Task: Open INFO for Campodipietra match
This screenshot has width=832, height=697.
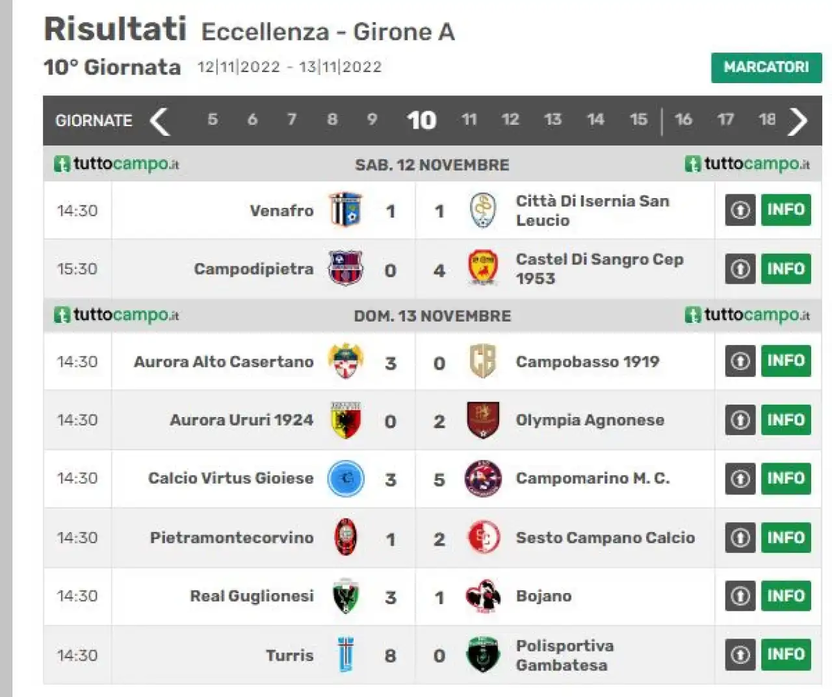Action: [x=786, y=269]
